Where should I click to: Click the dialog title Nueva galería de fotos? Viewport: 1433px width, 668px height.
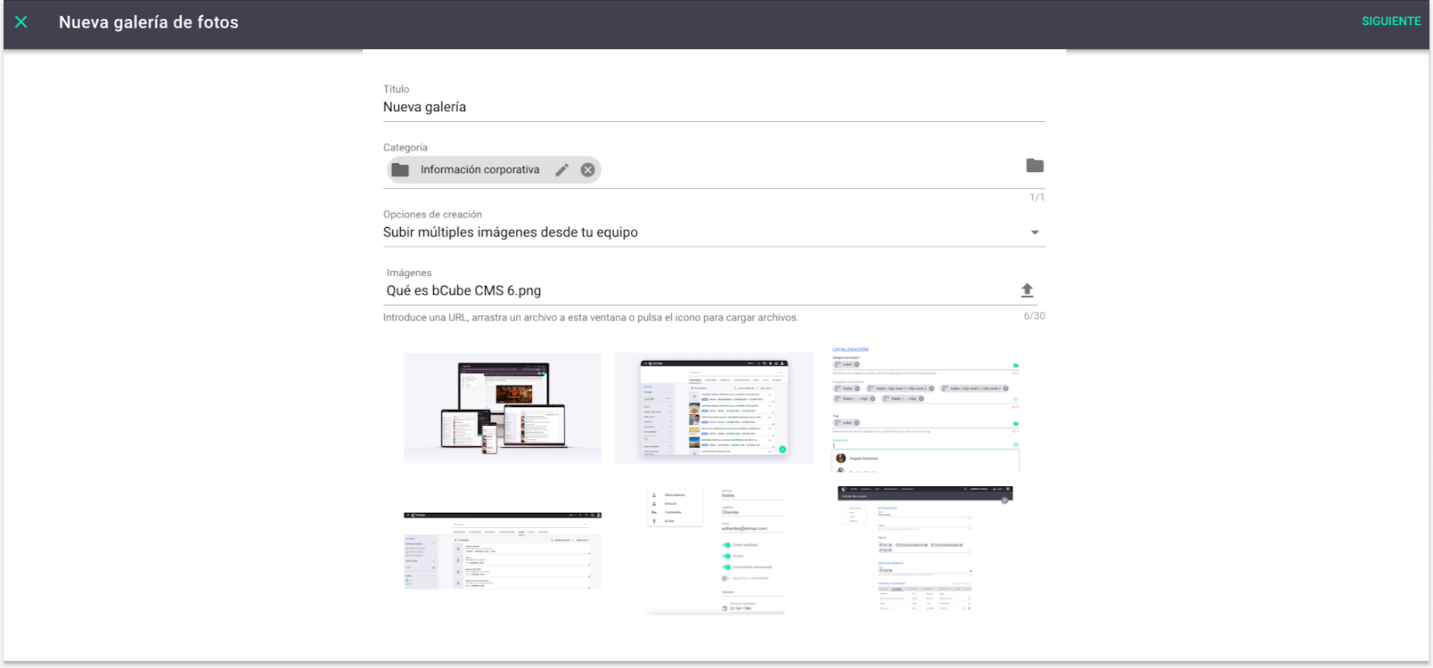(149, 22)
